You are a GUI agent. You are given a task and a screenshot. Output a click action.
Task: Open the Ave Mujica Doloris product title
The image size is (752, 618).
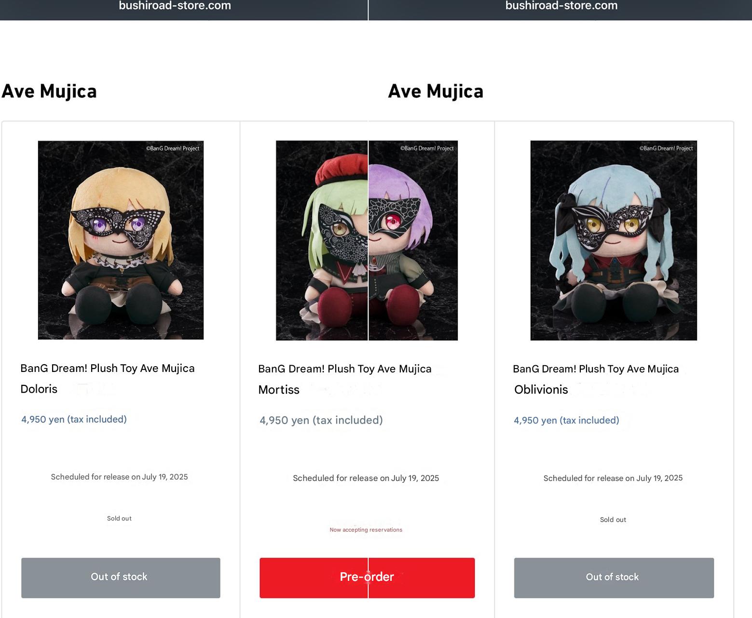108,379
